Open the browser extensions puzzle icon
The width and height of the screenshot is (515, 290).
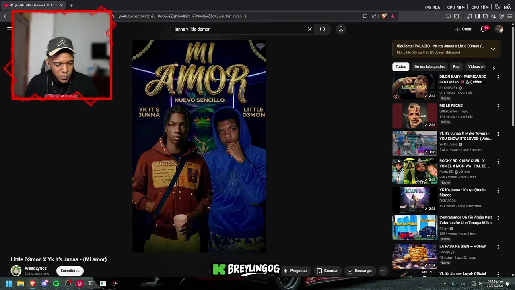[x=449, y=16]
